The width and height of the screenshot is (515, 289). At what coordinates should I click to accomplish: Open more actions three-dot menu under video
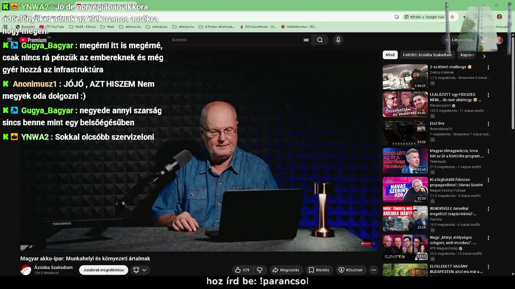(373, 270)
